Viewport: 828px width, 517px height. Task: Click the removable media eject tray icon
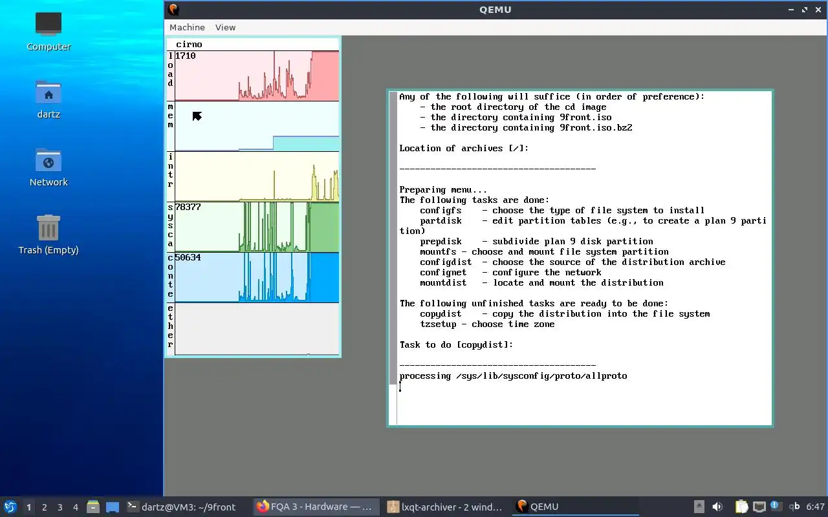coord(699,507)
